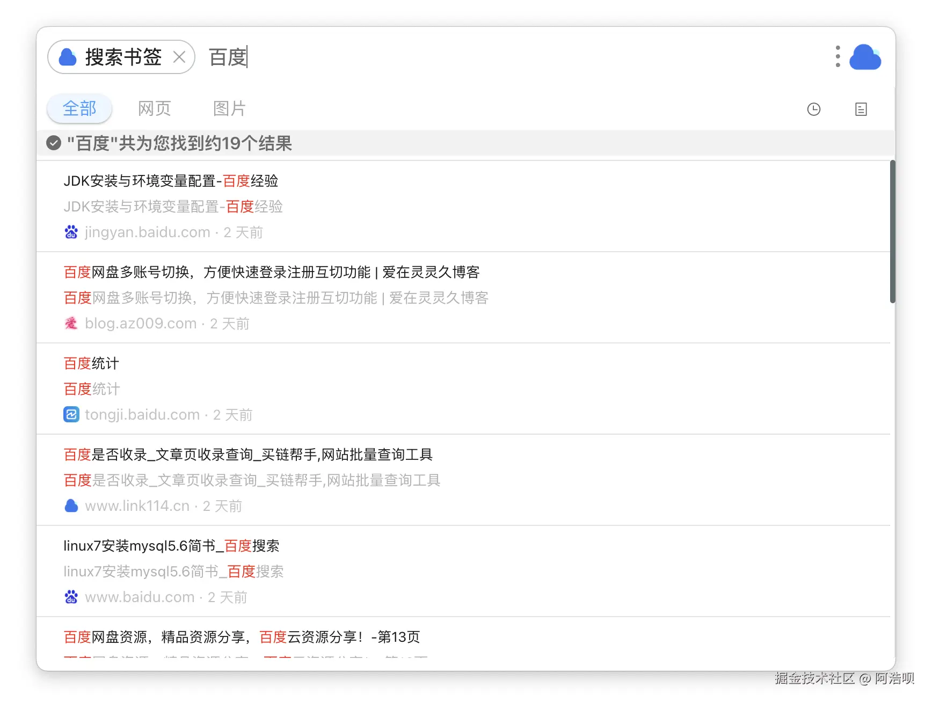The height and width of the screenshot is (703, 932).
Task: Open search history clock icon
Action: pyautogui.click(x=814, y=109)
